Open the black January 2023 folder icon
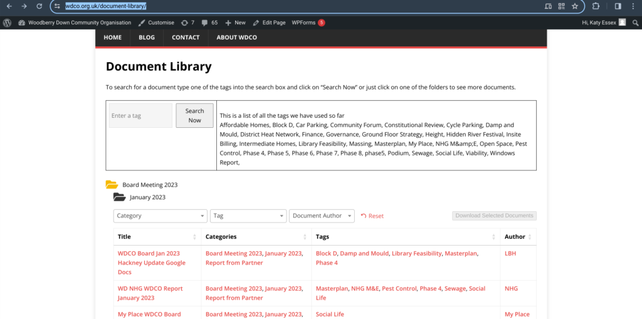The image size is (642, 319). point(119,197)
